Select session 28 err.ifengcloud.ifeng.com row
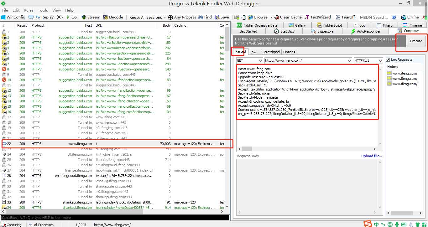This screenshot has width=428, height=227. [113, 176]
